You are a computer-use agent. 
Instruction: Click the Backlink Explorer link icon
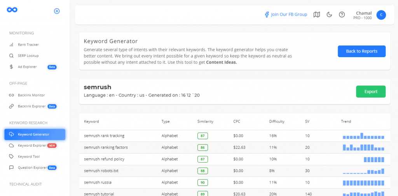[11, 107]
